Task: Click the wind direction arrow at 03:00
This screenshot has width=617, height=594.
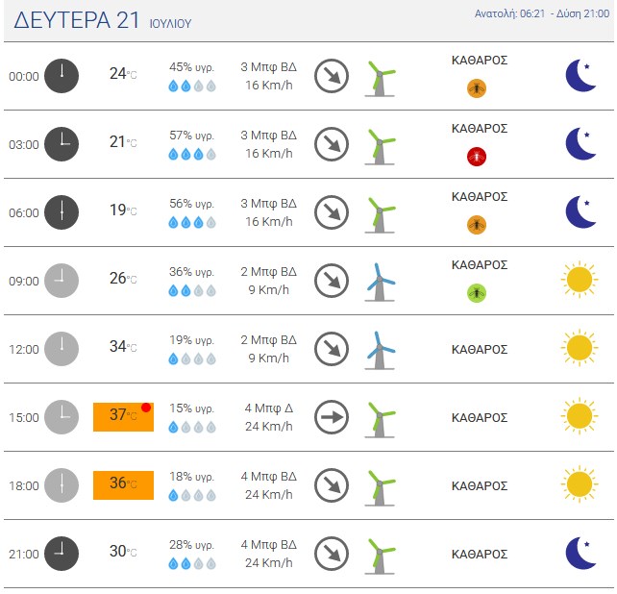Action: tap(332, 144)
